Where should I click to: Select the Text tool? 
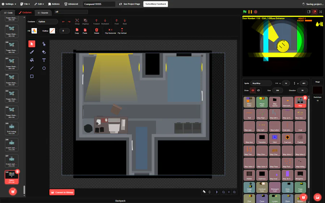(x=44, y=60)
